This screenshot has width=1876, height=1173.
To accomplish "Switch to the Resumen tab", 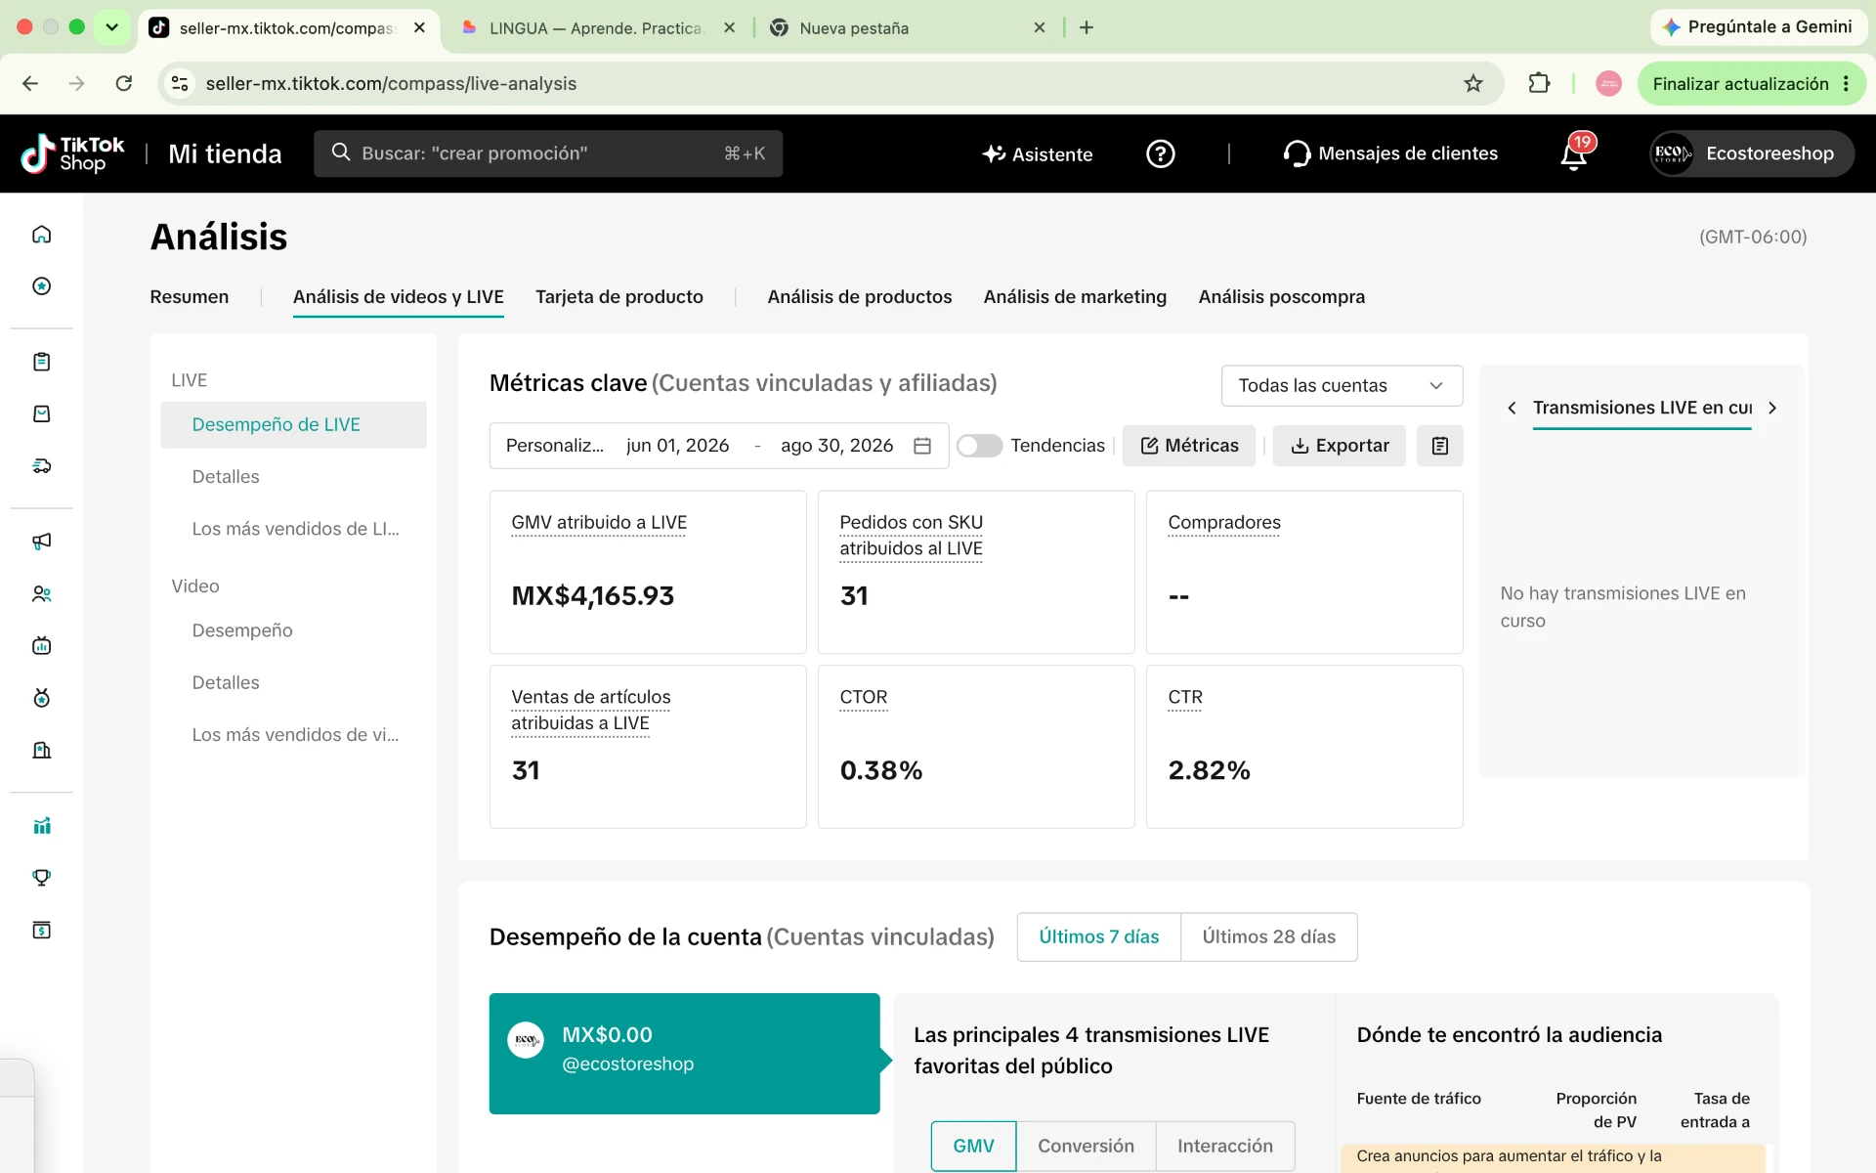I will click(x=189, y=297).
